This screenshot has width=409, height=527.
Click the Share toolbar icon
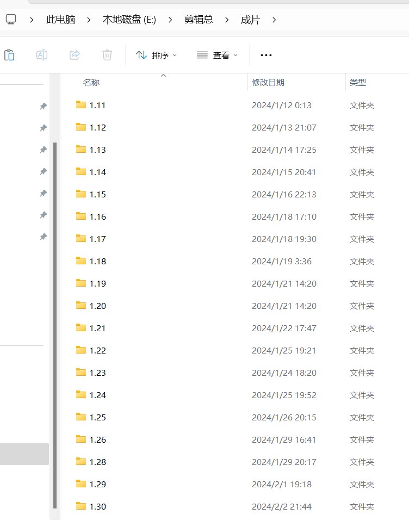(75, 55)
